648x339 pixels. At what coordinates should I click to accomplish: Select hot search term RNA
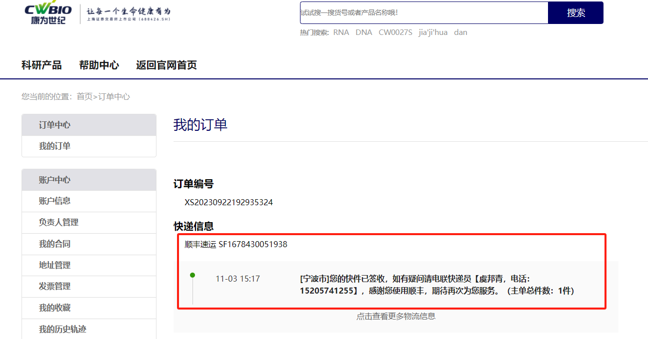click(341, 32)
